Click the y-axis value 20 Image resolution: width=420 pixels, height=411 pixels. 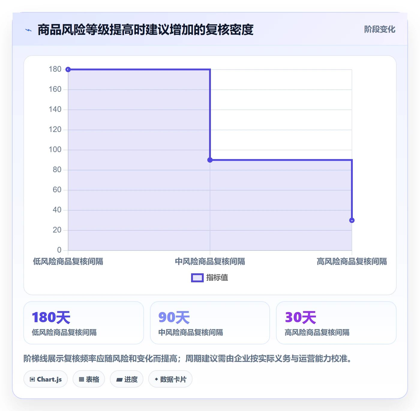[57, 230]
